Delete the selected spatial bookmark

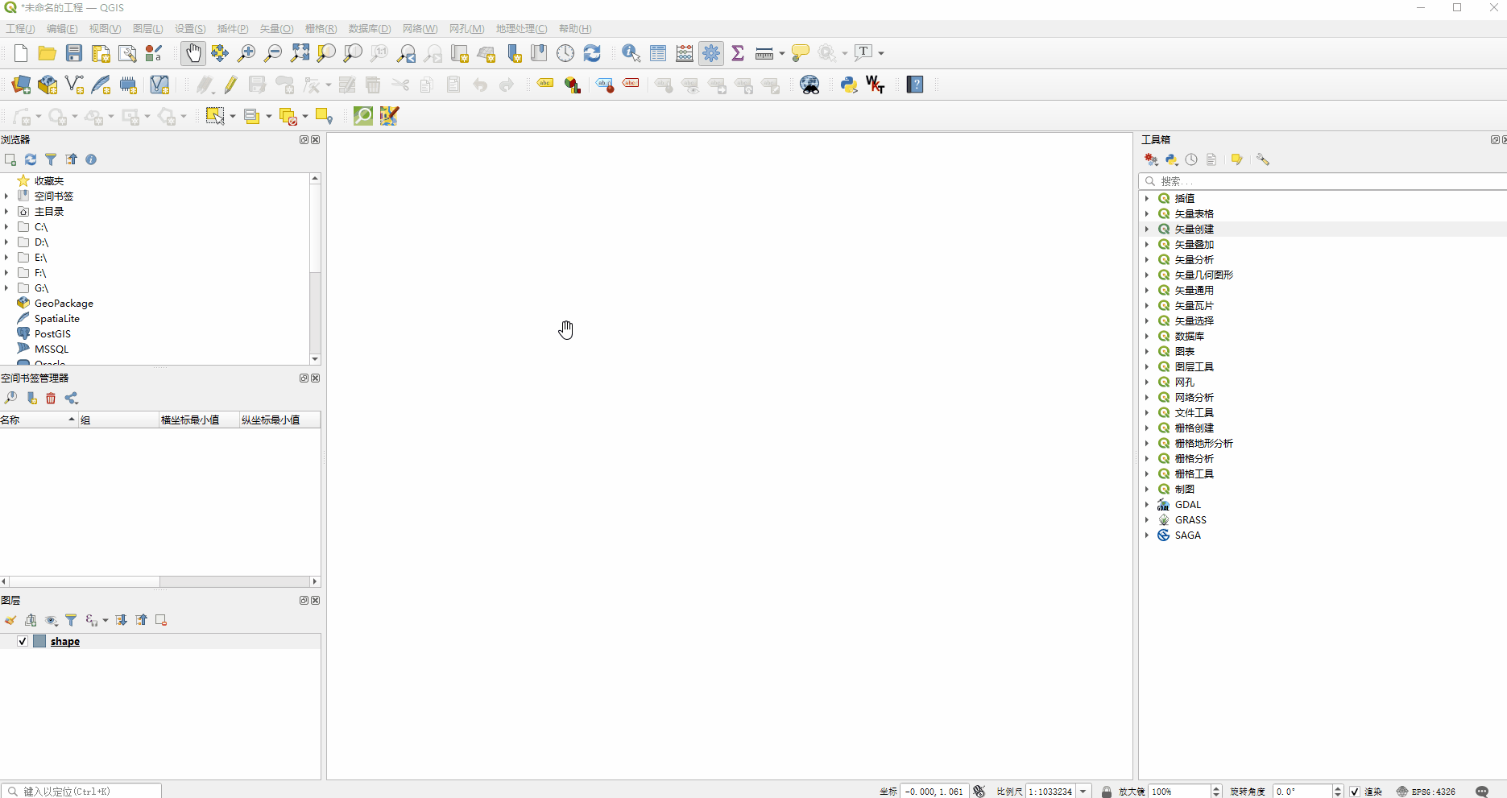pyautogui.click(x=51, y=399)
